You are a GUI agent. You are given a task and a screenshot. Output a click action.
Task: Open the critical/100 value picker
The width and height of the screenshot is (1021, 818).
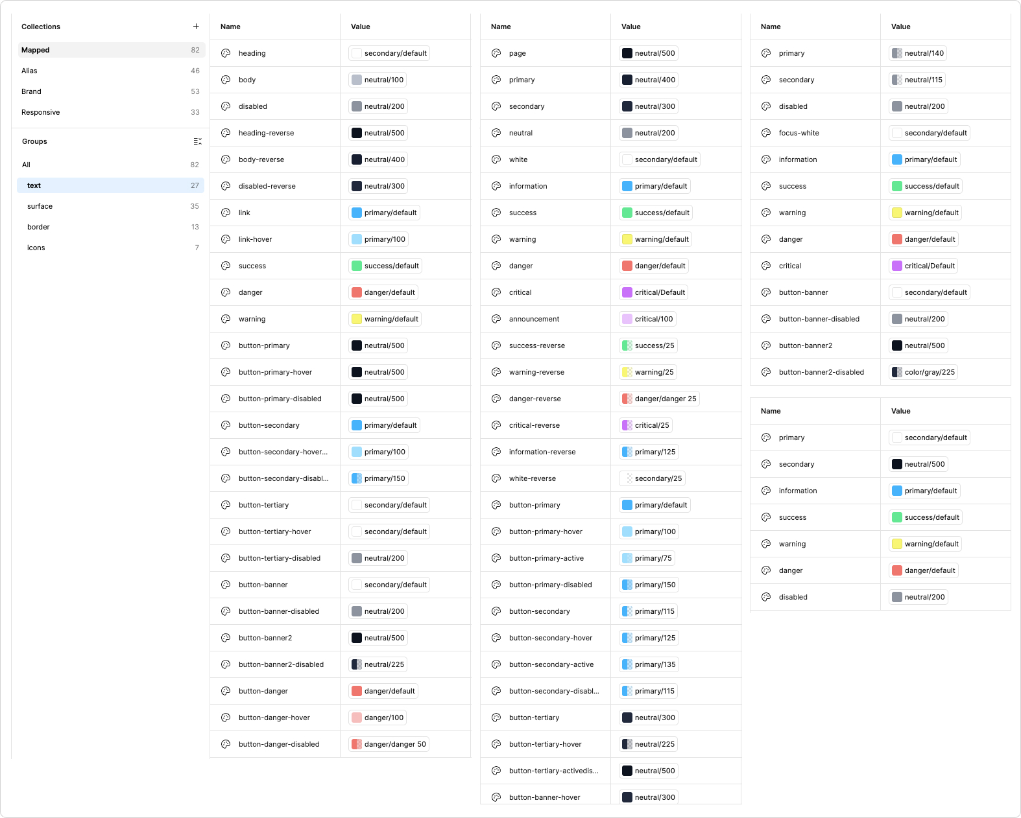pos(647,319)
